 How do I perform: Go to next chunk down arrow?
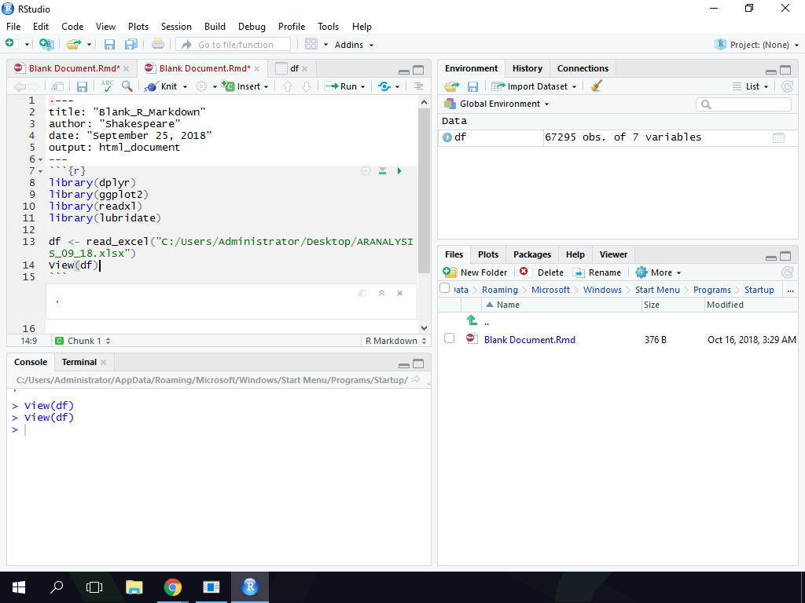[307, 86]
